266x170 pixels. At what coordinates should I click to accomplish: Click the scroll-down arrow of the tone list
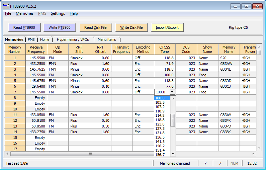point(173,154)
